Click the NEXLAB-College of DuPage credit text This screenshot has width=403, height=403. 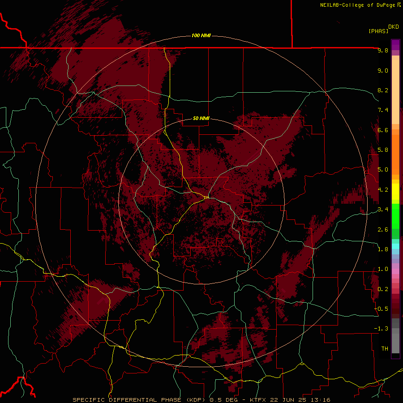357,5
